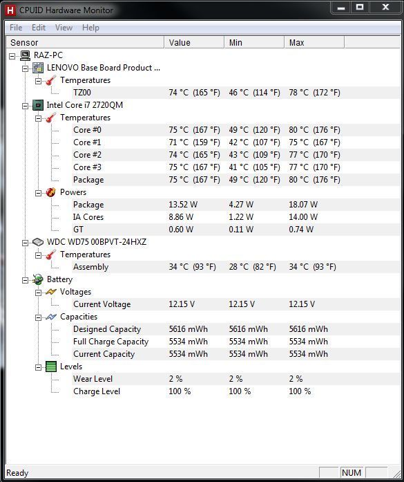
Task: Click the RAZ-PC computer icon
Action: coord(25,55)
